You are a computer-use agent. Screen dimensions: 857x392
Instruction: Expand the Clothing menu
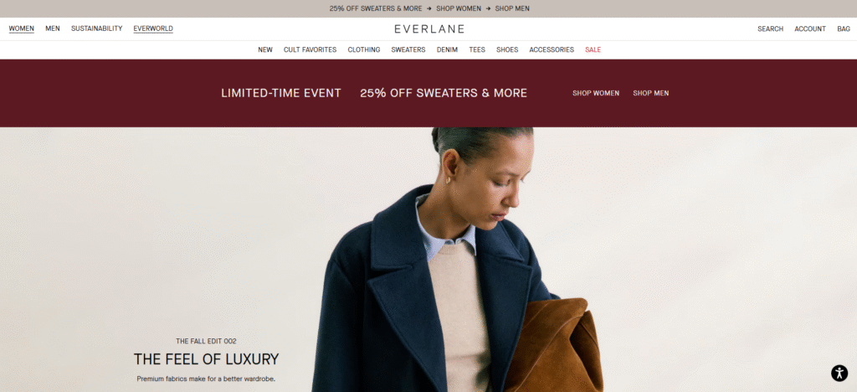[364, 49]
